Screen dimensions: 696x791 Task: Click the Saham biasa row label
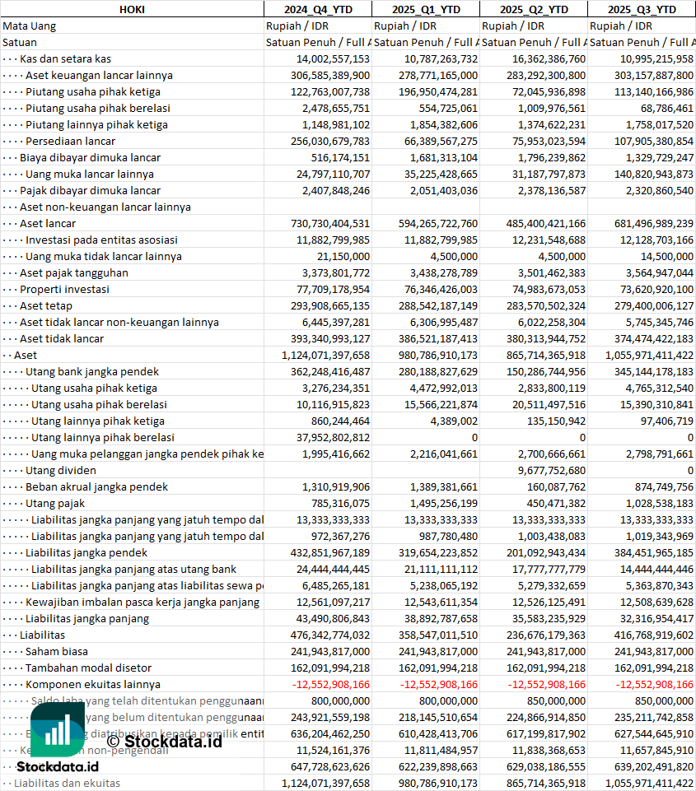coord(57,652)
